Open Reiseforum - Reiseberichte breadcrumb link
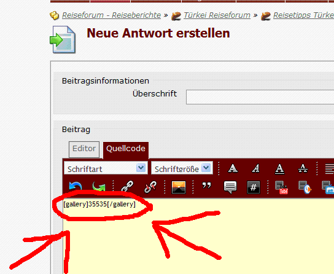 [x=111, y=15]
